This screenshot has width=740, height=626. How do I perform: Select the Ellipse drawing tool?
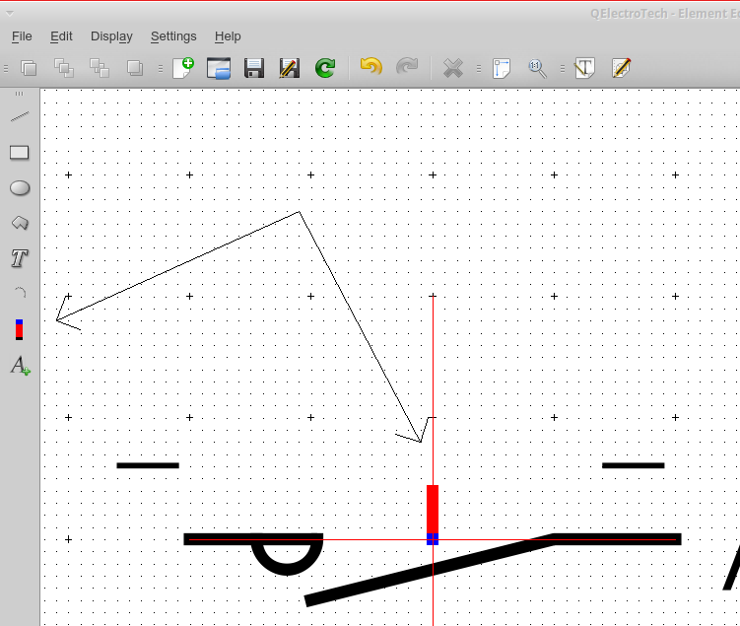(20, 188)
